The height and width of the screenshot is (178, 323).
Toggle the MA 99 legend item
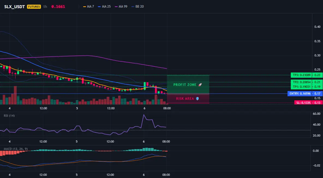pos(121,7)
